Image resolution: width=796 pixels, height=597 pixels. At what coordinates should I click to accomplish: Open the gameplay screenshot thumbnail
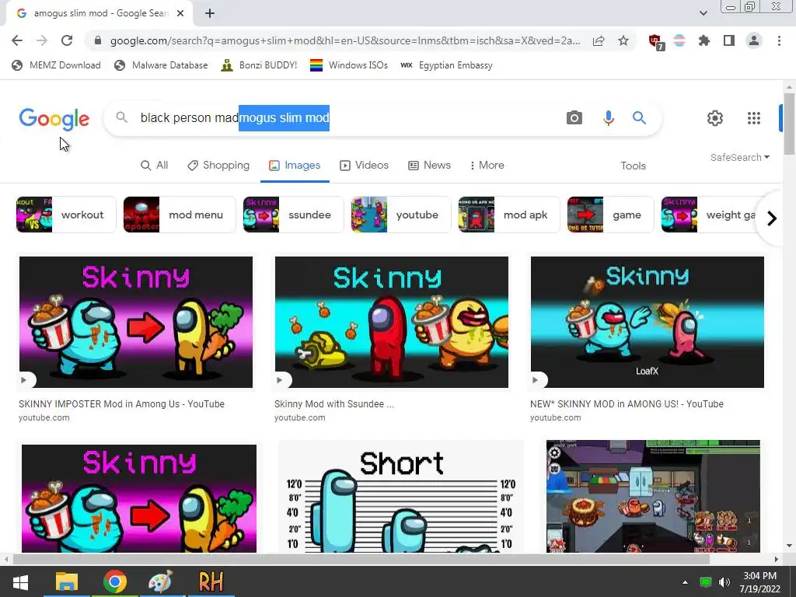coord(653,496)
